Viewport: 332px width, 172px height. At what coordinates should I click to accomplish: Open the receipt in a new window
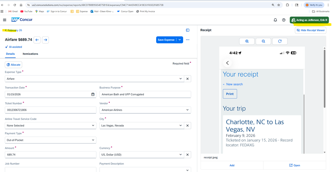pos(295,165)
